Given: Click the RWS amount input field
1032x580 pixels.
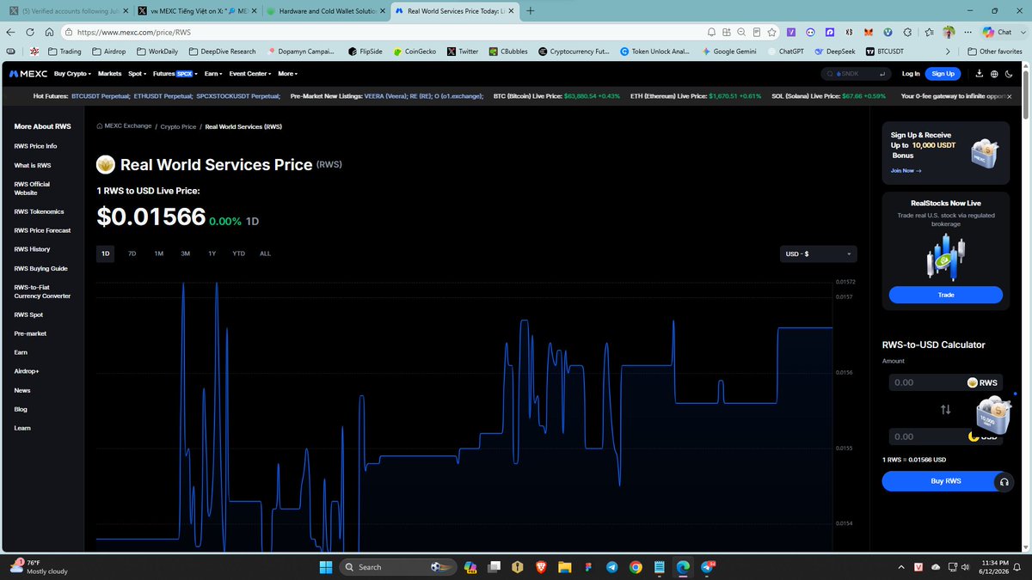Looking at the screenshot, I should (x=945, y=382).
